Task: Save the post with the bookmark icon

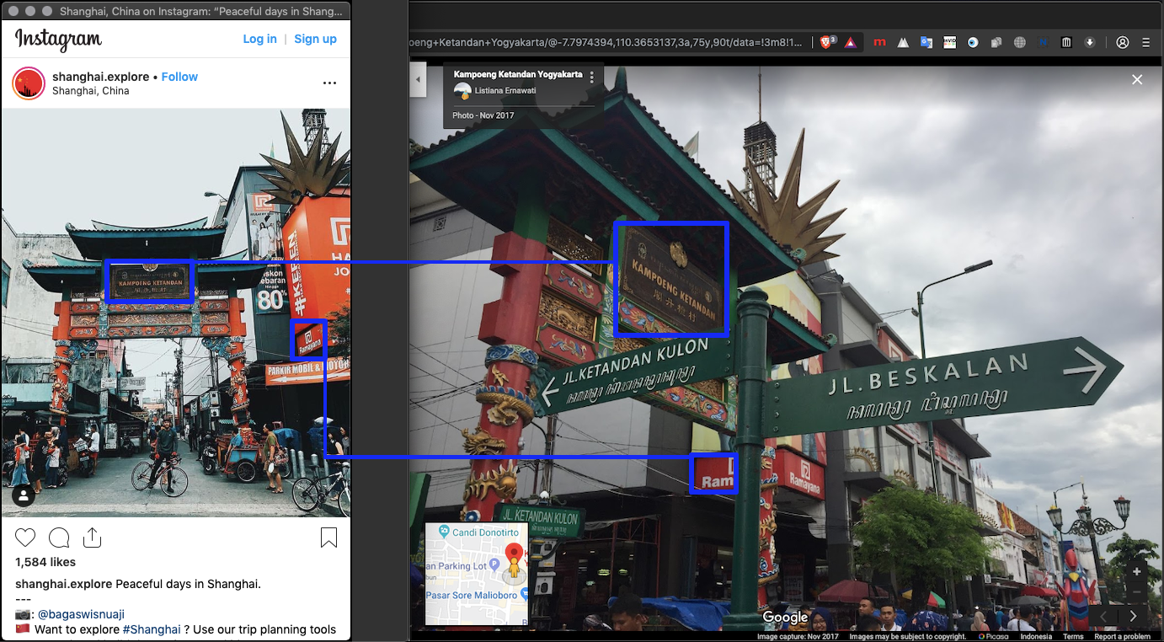Action: coord(328,538)
